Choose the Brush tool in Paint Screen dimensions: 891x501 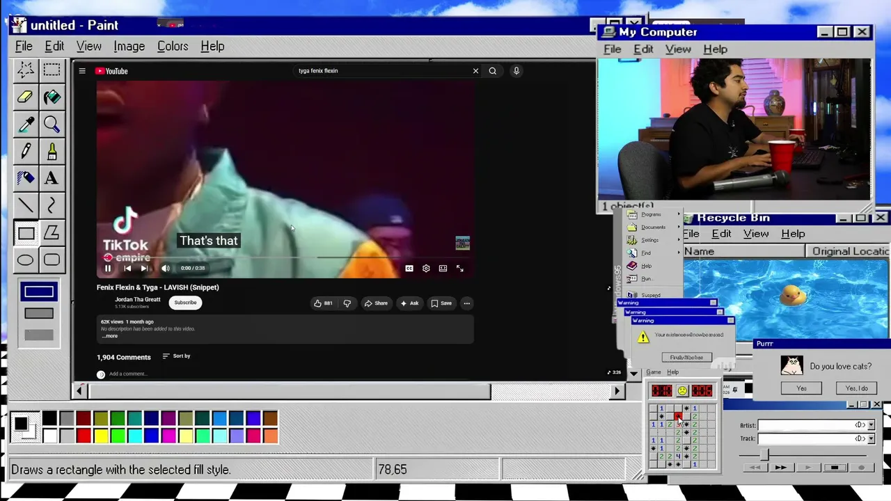[x=52, y=151]
